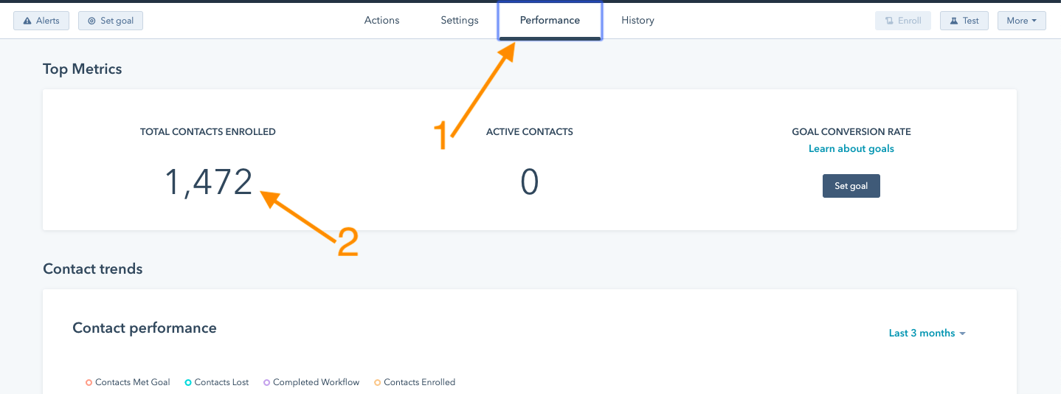Click the flask icon in the Test button

954,21
